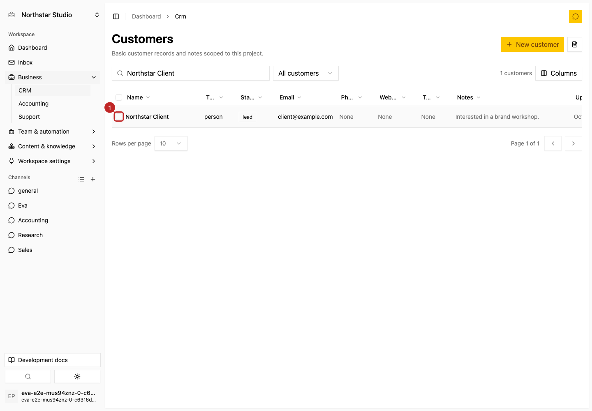Open the Sales channel

(x=53, y=250)
